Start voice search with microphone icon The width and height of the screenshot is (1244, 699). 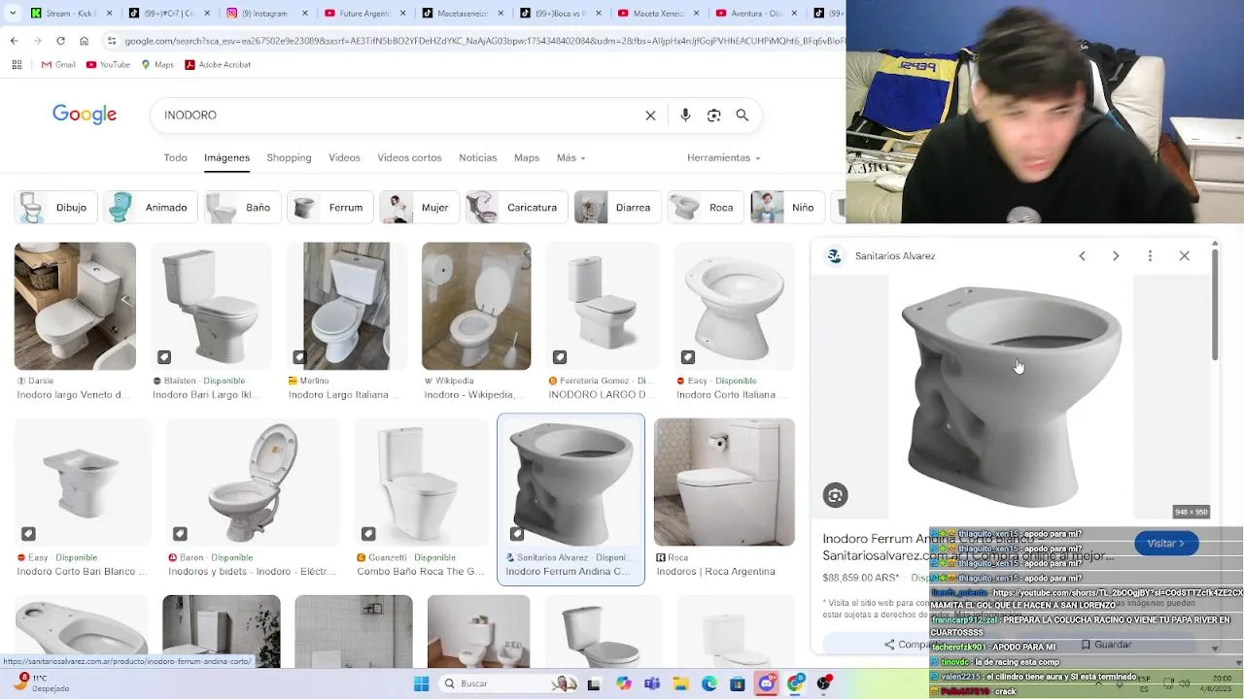click(685, 116)
